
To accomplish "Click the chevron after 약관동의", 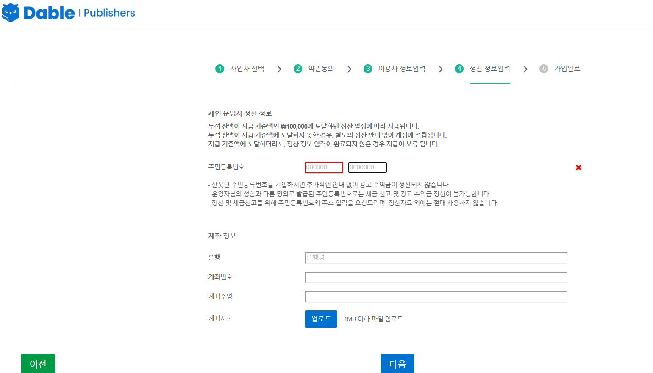I will 349,69.
